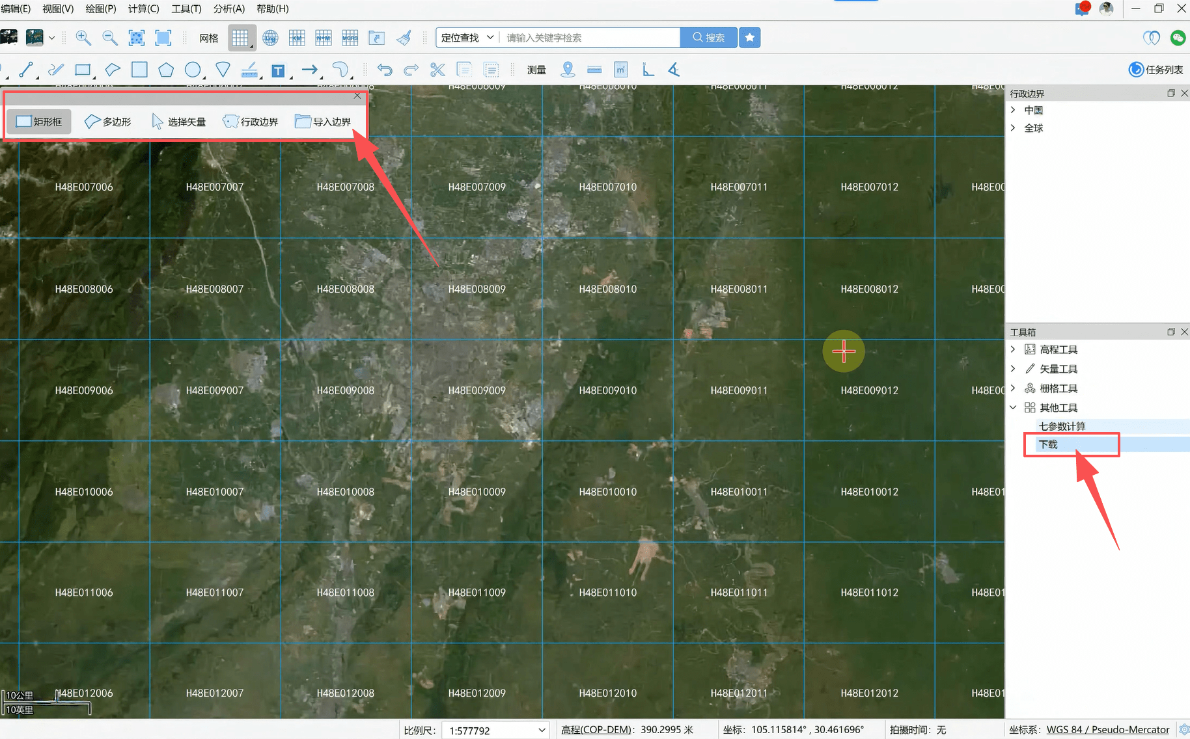Expand the 中国 tree node

(1013, 110)
